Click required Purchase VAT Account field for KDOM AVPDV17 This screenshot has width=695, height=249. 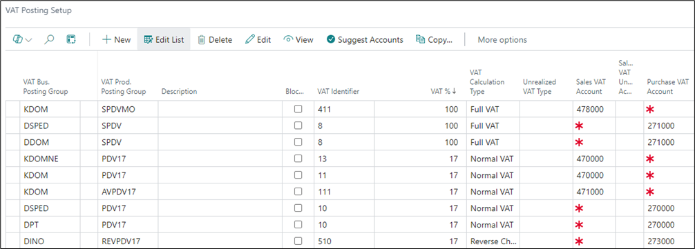click(x=669, y=192)
